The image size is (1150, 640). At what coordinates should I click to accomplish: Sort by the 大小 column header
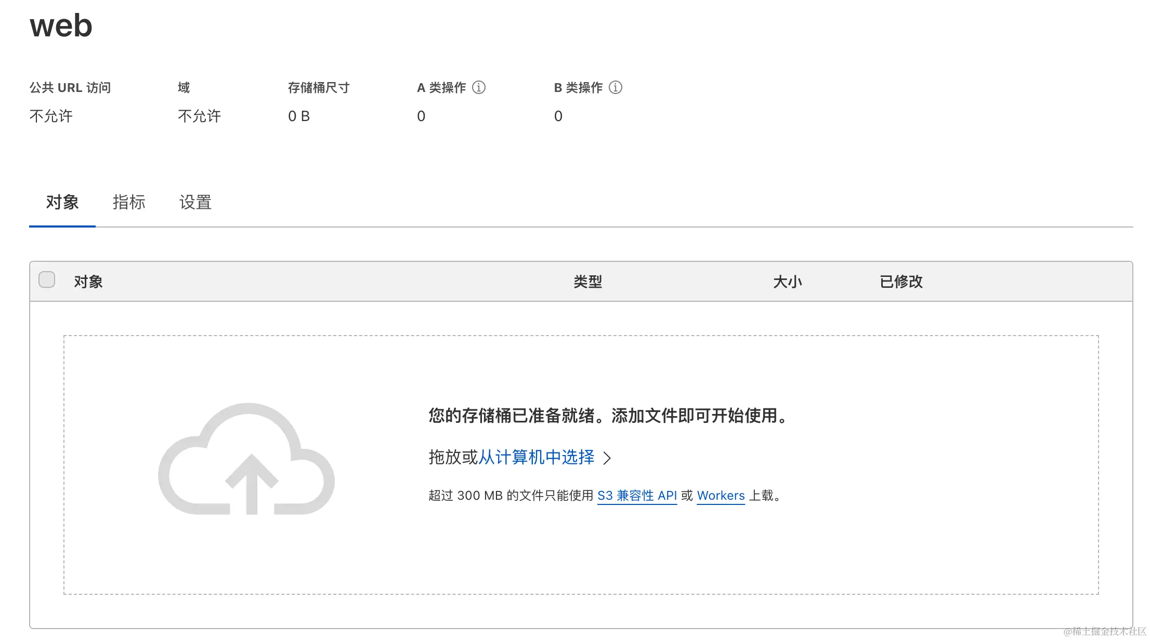tap(787, 282)
